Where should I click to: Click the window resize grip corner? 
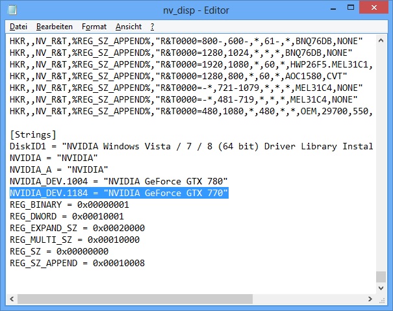[382, 300]
